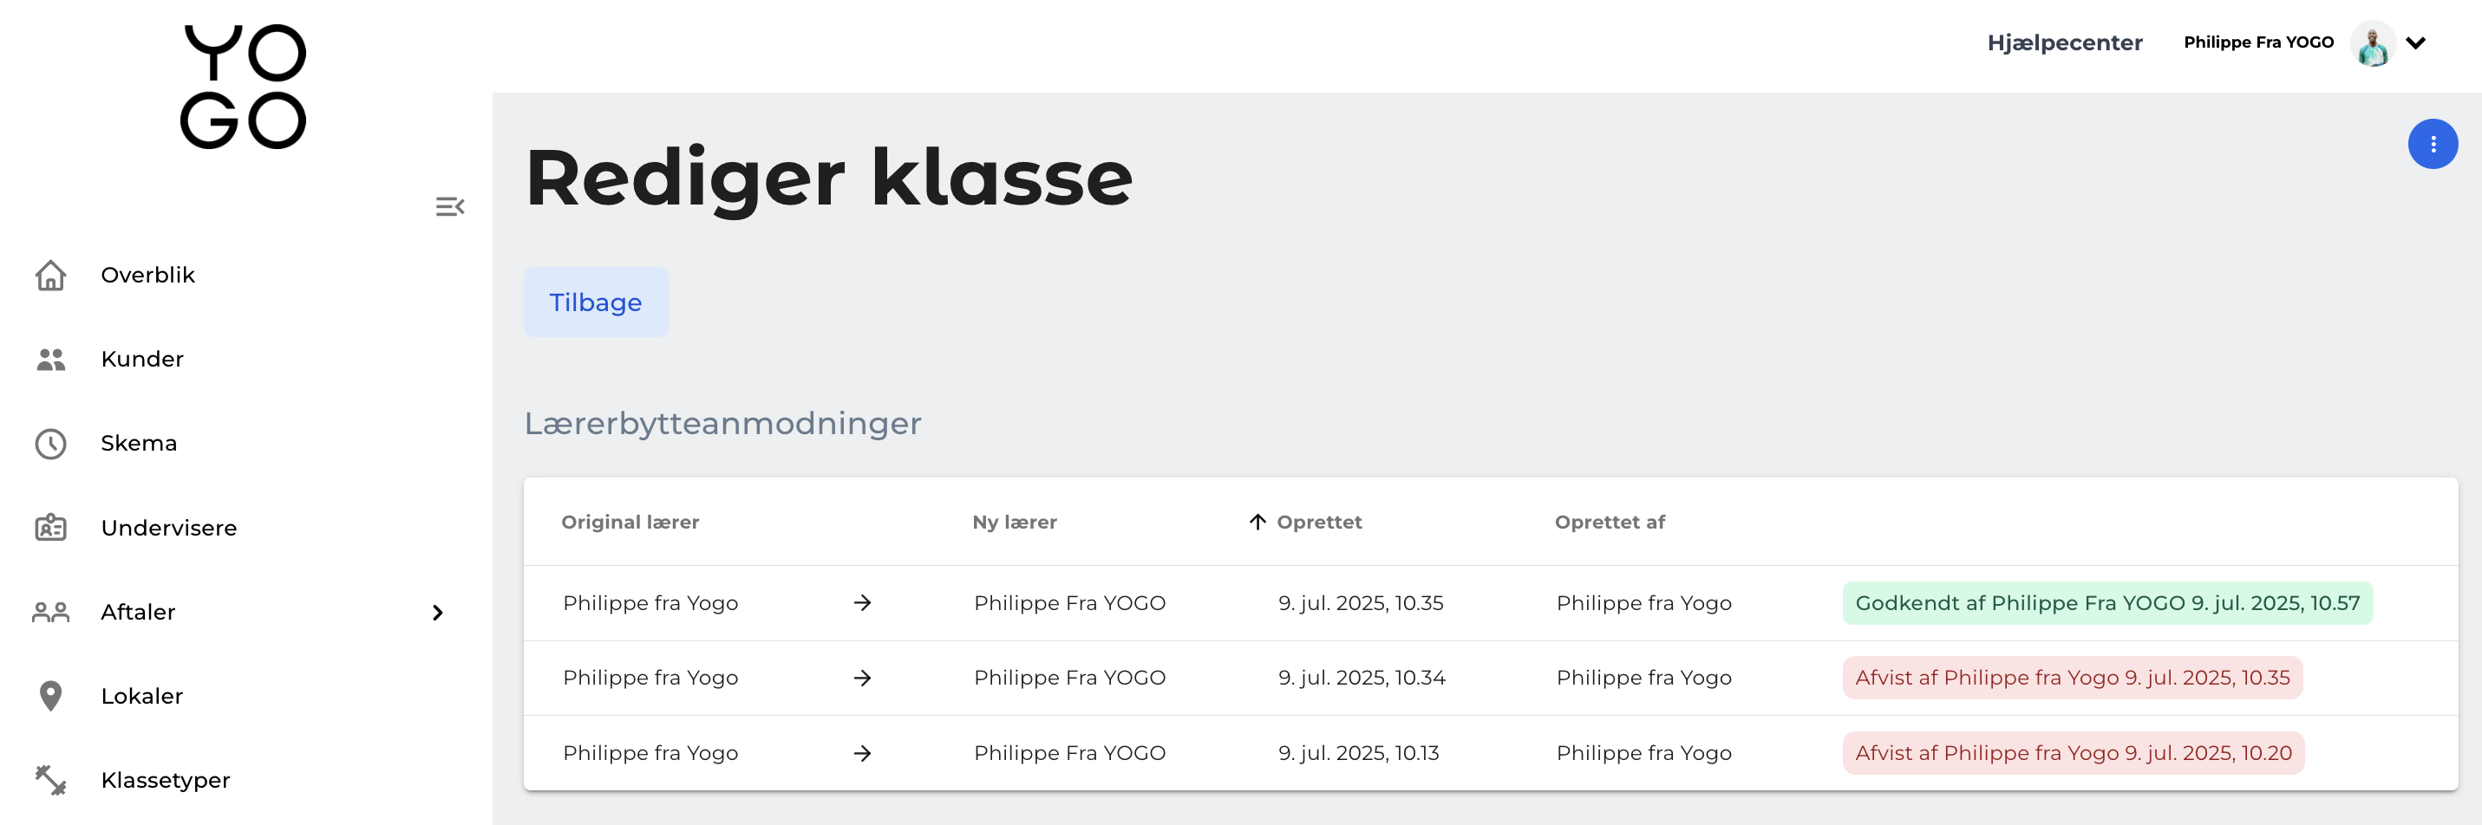Open the Hjælpecenter link

[2064, 42]
